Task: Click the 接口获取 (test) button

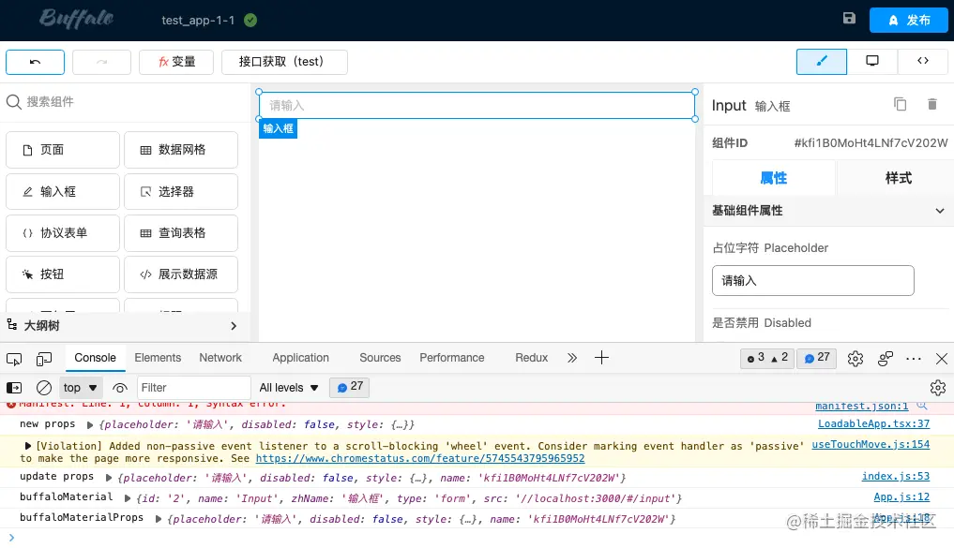Action: coord(284,62)
